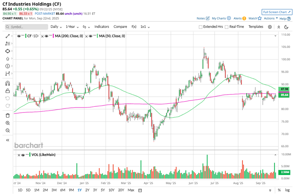Select the 6M range tab

click(x=63, y=190)
